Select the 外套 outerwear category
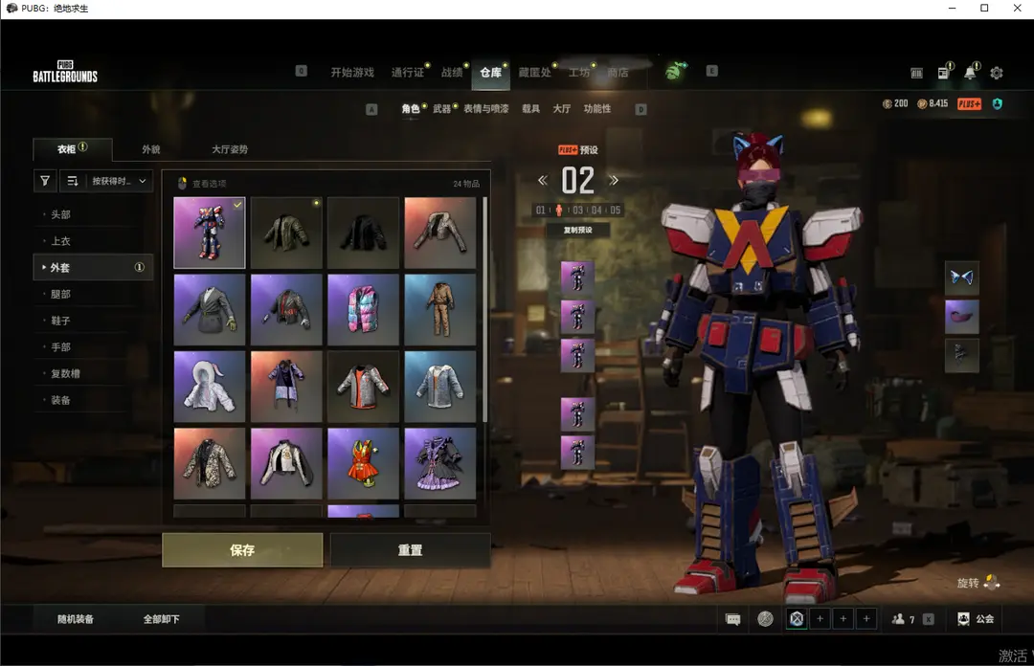 [x=93, y=267]
